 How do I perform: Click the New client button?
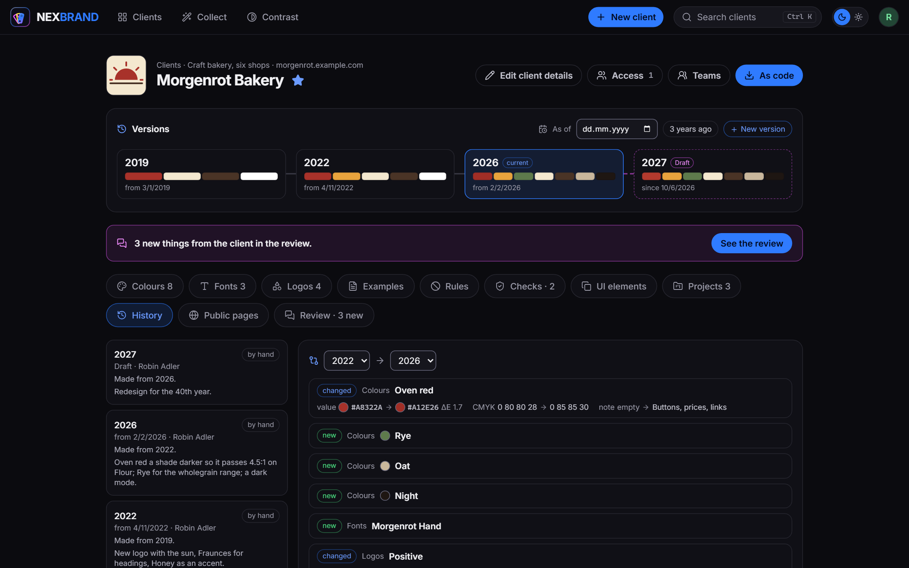(626, 17)
